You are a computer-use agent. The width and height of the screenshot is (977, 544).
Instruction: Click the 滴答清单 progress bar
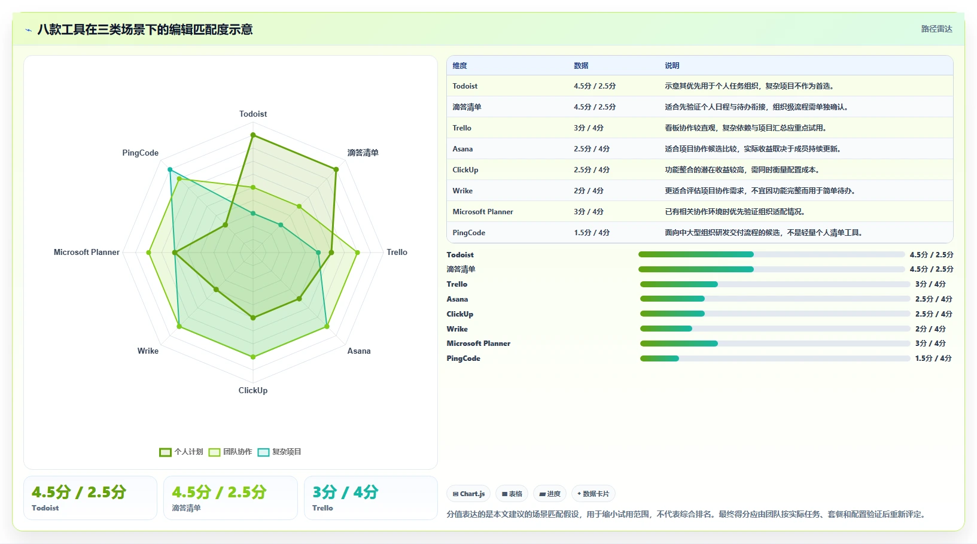coord(771,269)
